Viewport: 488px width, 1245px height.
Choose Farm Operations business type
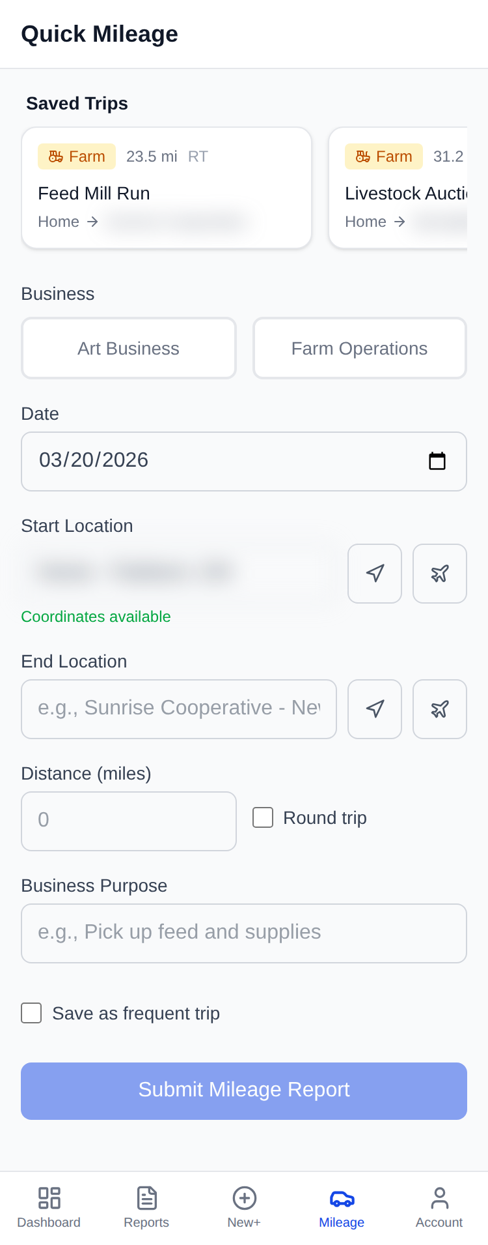coord(360,347)
